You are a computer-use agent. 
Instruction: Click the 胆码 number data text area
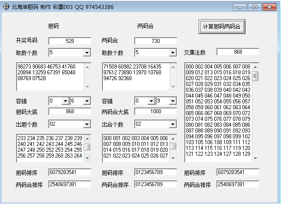(x=50, y=76)
